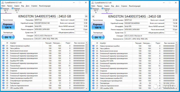Click status orb of row C4 in B: window

tap(3, 86)
